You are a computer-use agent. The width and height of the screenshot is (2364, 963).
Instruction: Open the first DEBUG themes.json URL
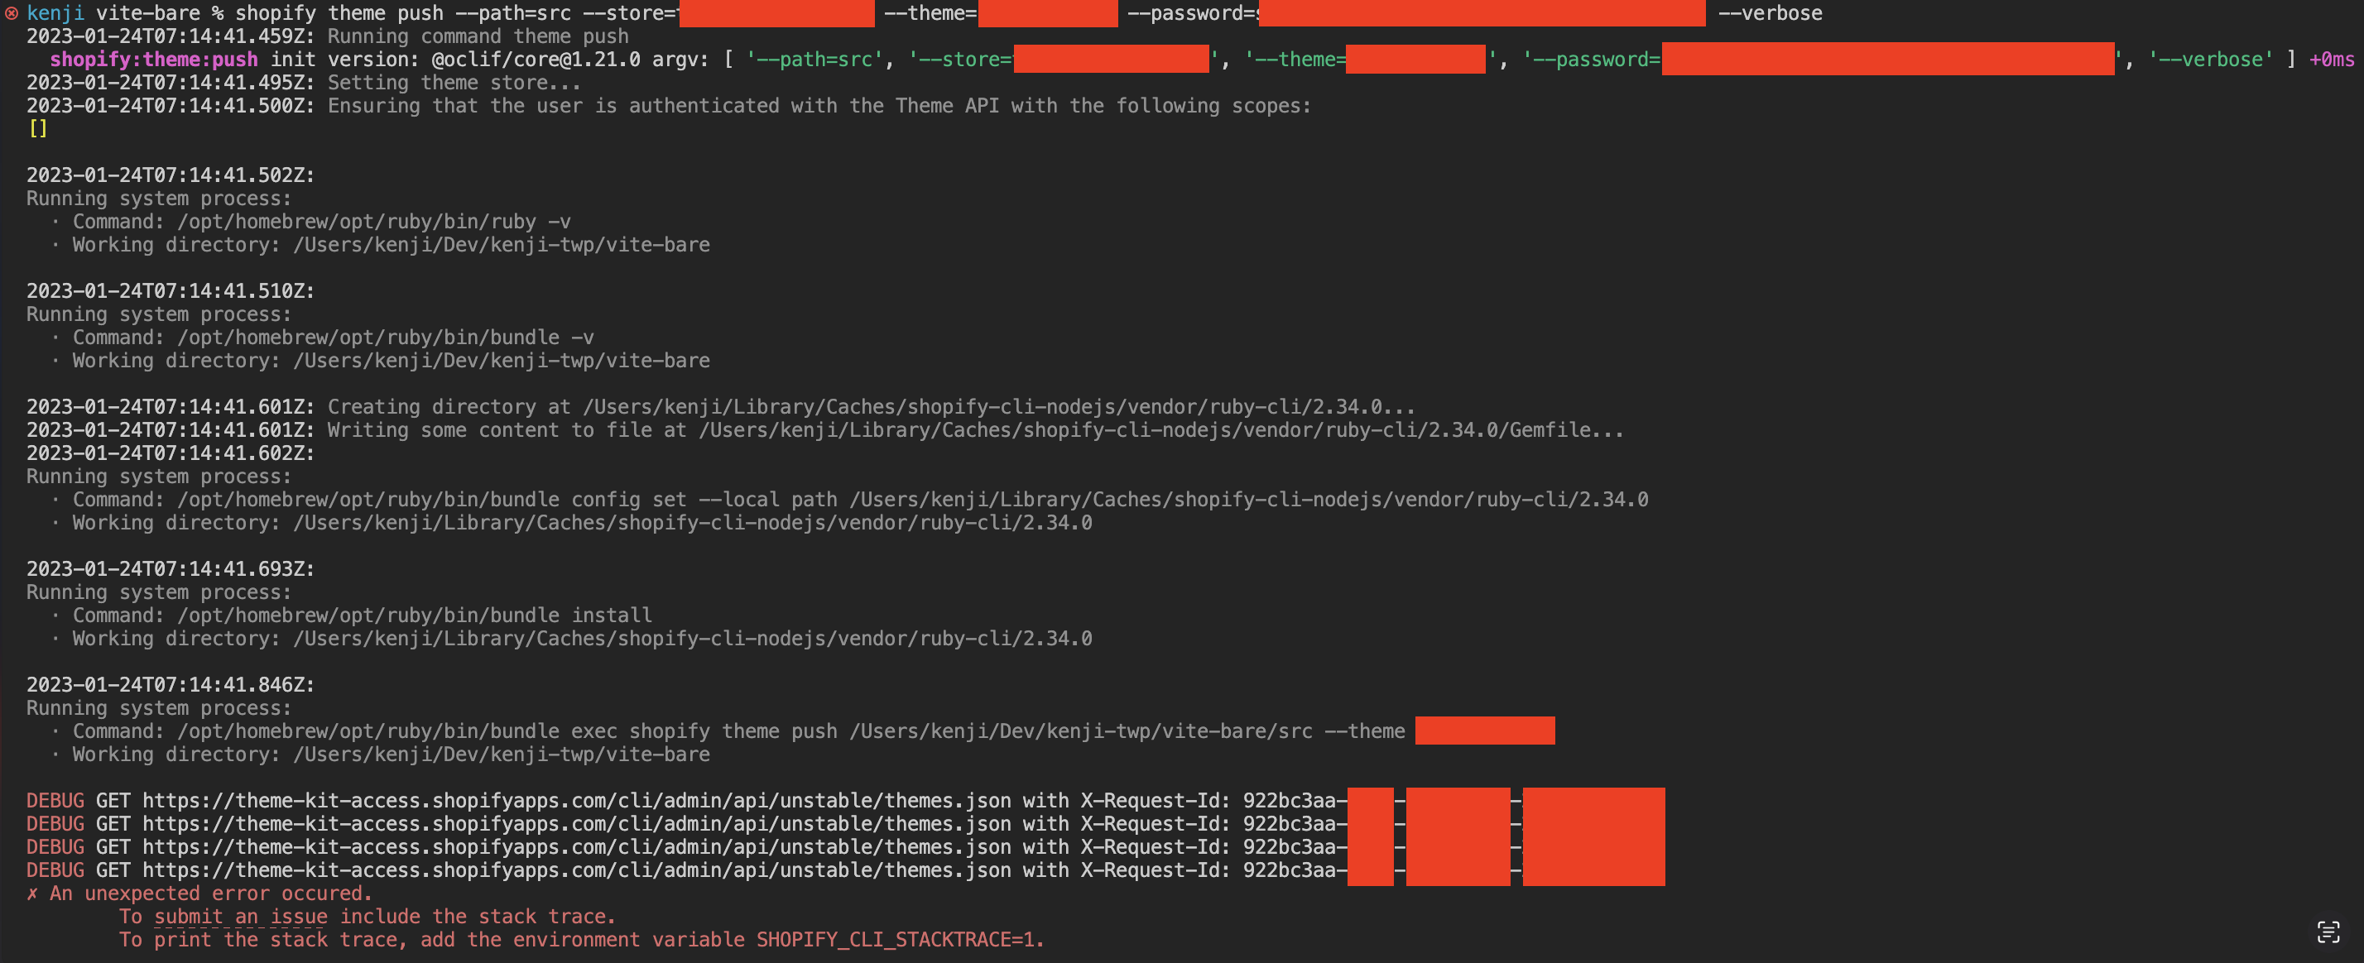(x=576, y=801)
